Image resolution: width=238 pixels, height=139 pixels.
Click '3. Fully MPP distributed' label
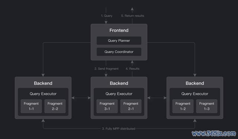(x=119, y=129)
